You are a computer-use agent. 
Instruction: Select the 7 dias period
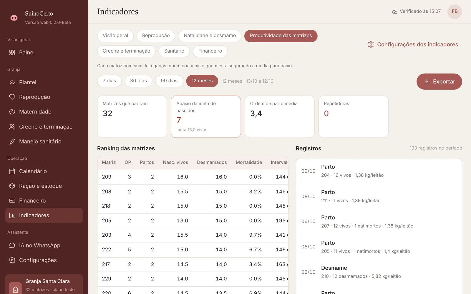click(109, 81)
